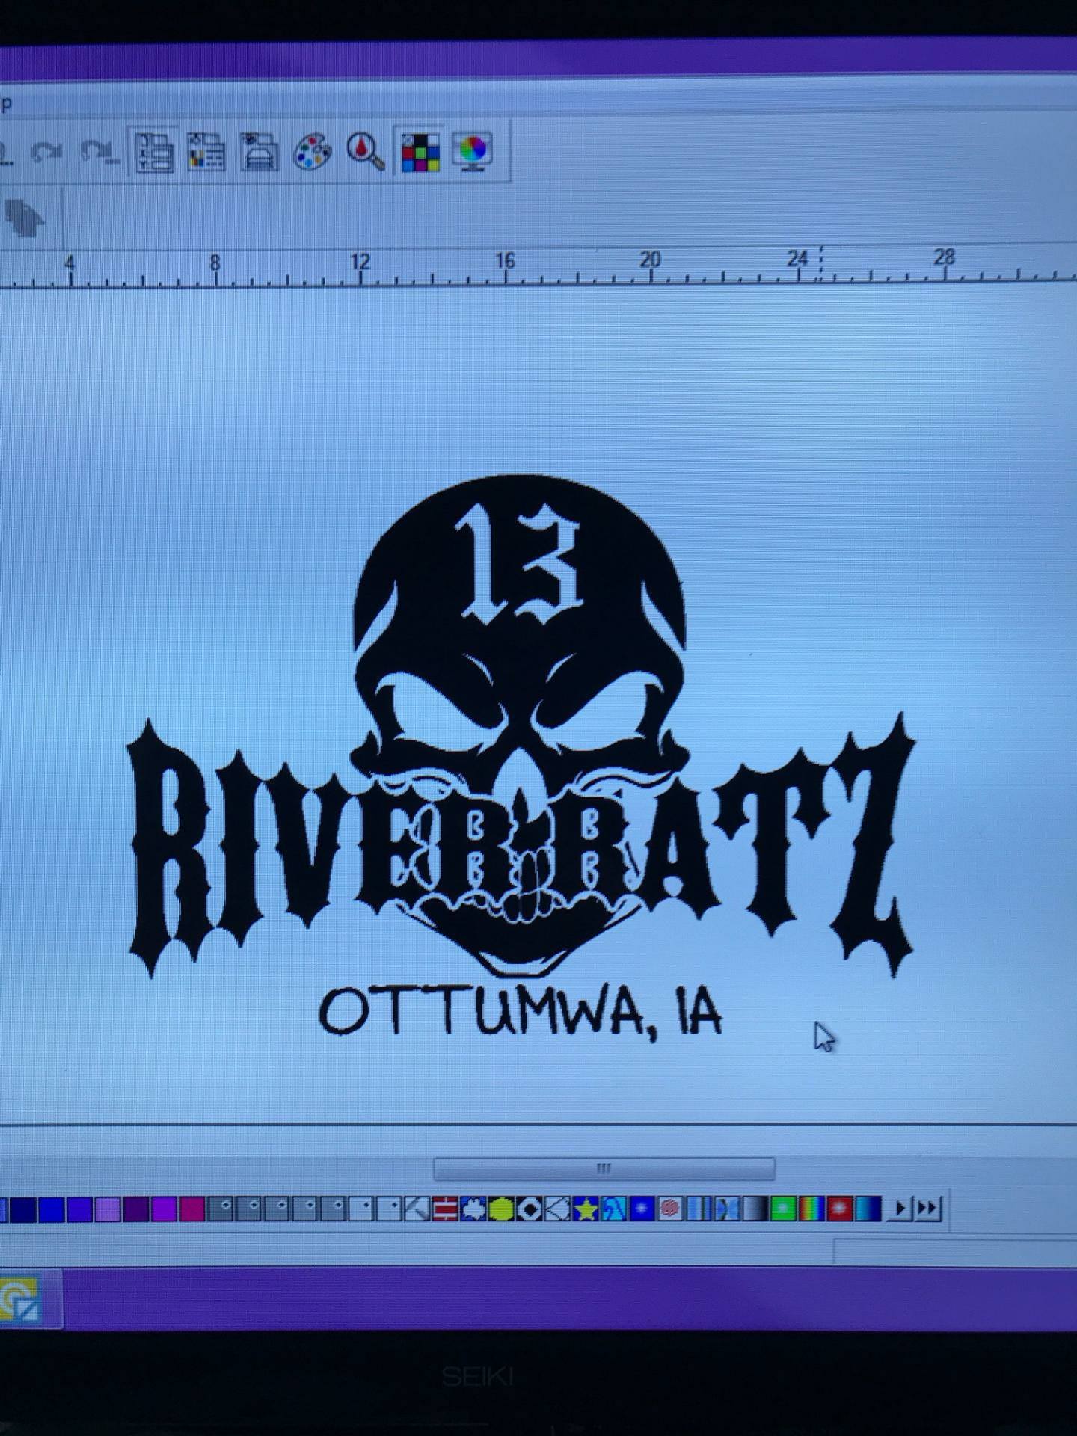Open the X/Y position editor panel icon
Viewport: 1077px width, 1436px height.
(155, 152)
